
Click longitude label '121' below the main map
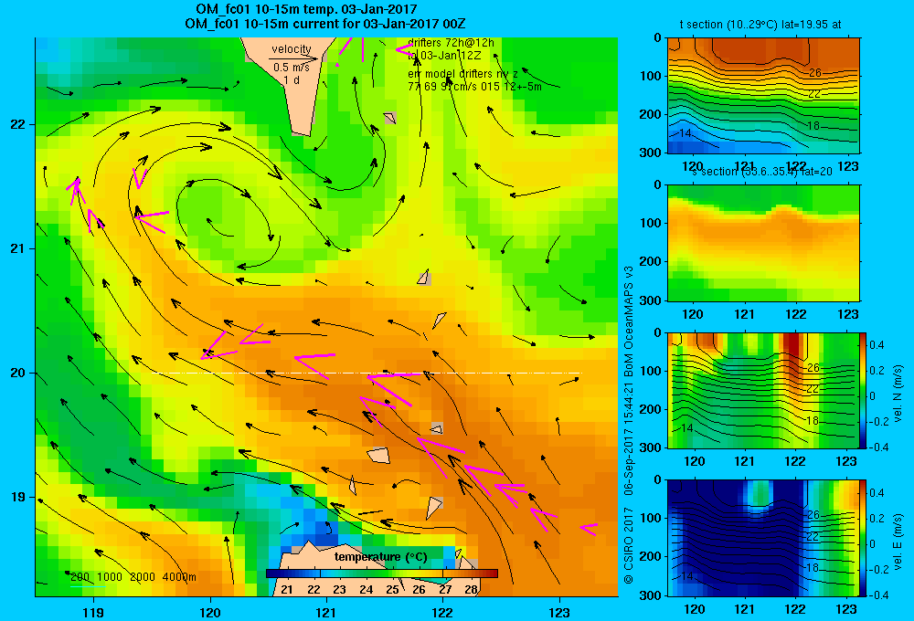pyautogui.click(x=326, y=612)
